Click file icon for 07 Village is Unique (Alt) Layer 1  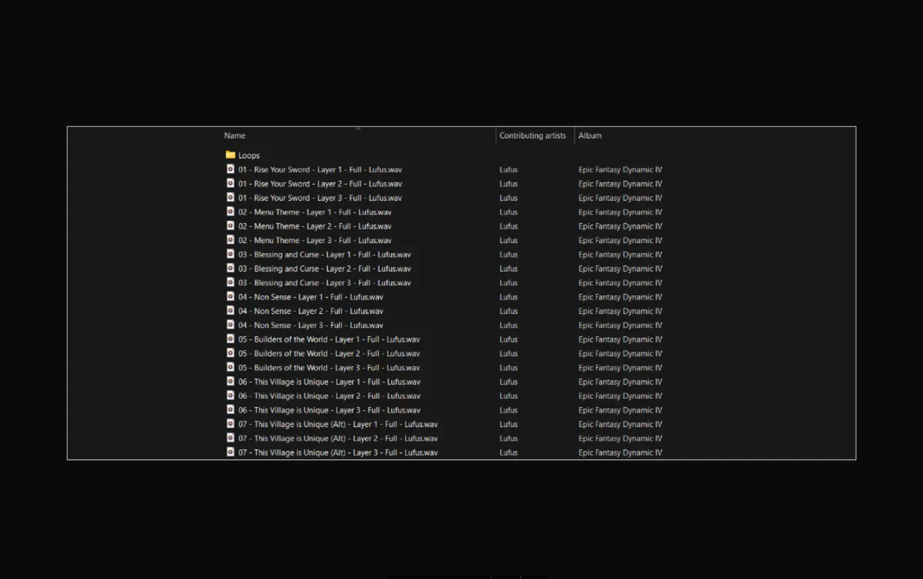(x=230, y=423)
